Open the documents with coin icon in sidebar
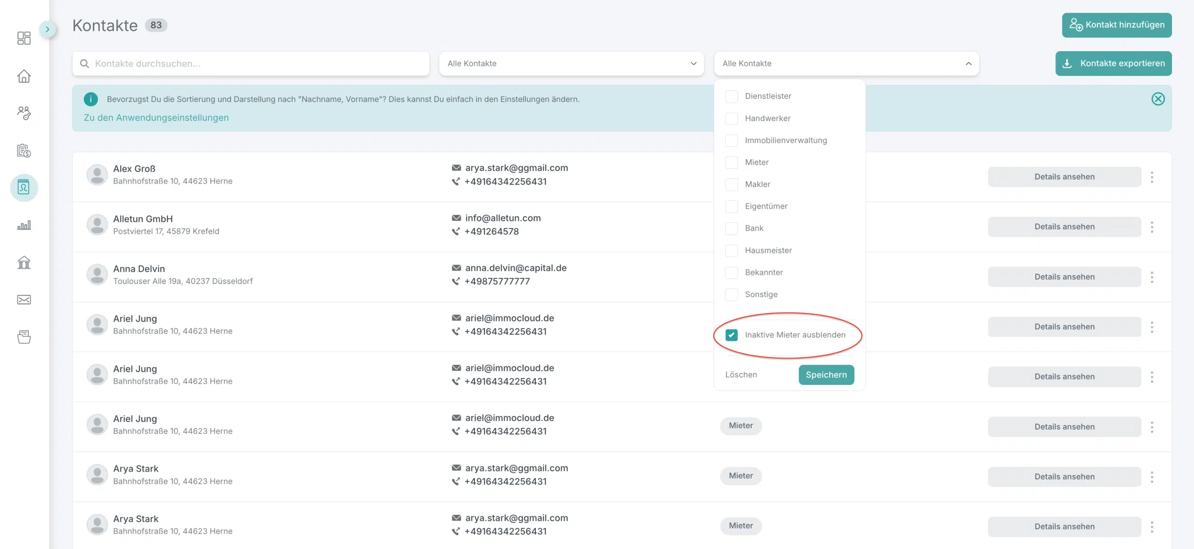 tap(24, 151)
